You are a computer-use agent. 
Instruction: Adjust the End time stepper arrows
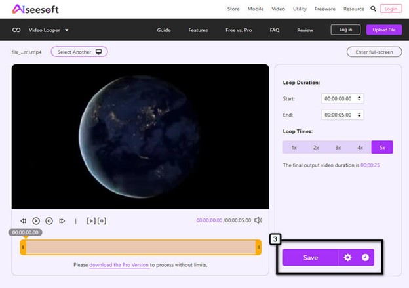359,115
